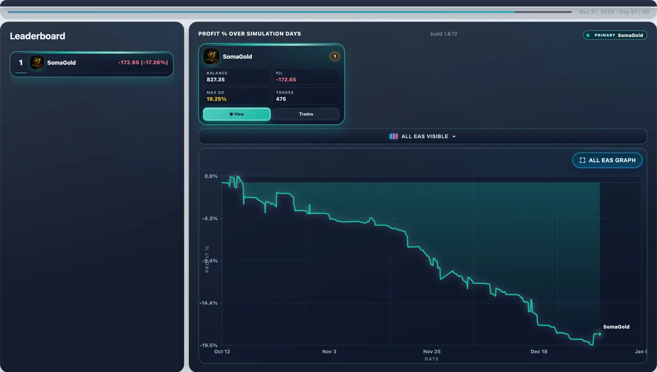Image resolution: width=657 pixels, height=372 pixels.
Task: Select SomaGold row in Leaderboard
Action: tap(91, 64)
